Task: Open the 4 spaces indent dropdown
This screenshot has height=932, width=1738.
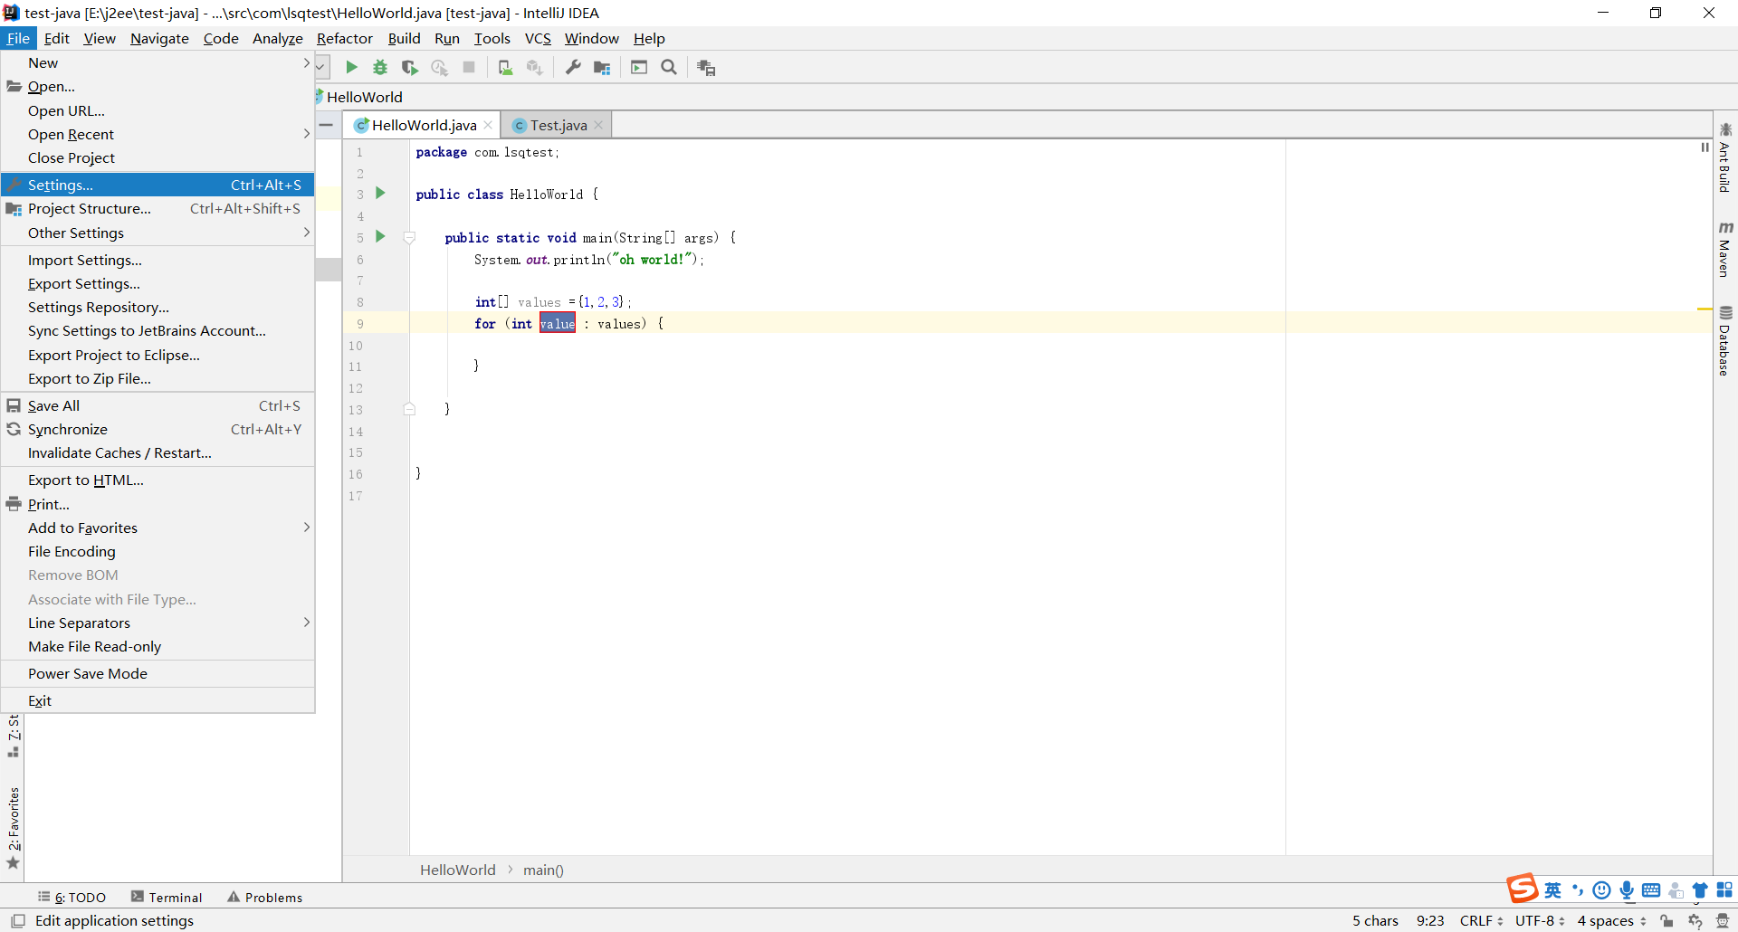Action: (x=1611, y=921)
